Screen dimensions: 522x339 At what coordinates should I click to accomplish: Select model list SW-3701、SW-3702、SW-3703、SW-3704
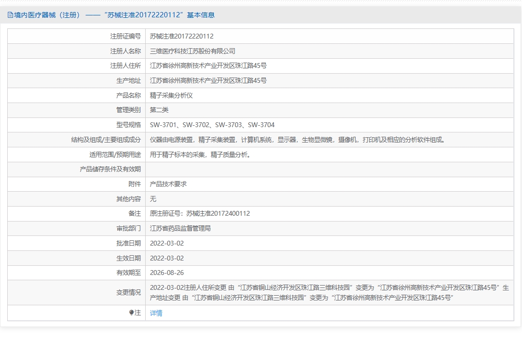212,125
